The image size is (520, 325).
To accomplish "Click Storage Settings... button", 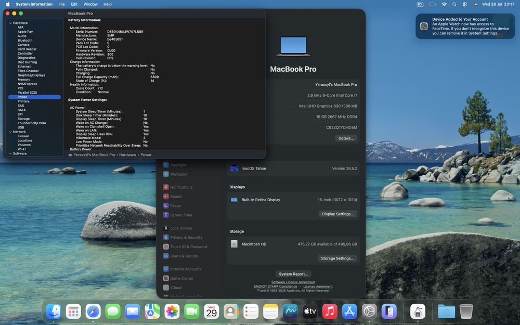I will 337,258.
